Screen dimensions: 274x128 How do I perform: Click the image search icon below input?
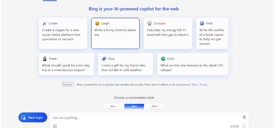[x=55, y=126]
